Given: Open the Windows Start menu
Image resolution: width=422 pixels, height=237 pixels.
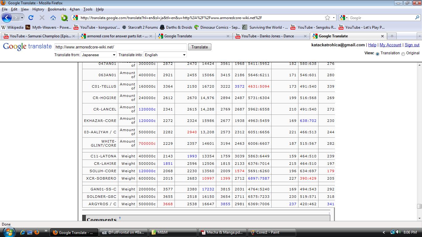Looking at the screenshot, I should [x=8, y=232].
